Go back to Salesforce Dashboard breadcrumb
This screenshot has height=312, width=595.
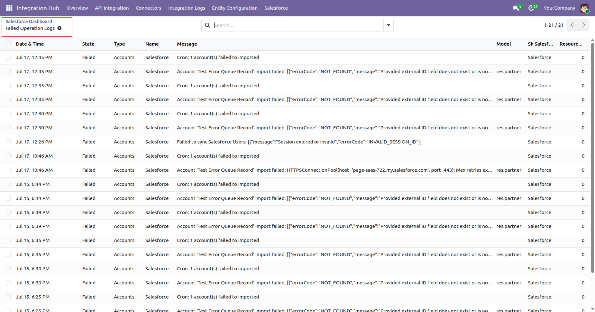coord(29,22)
